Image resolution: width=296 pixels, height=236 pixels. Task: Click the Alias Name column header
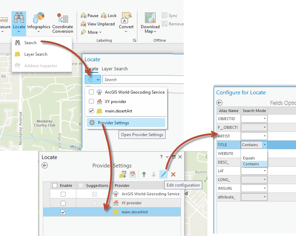pos(229,111)
